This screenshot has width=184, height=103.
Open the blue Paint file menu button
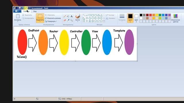(x=17, y=11)
